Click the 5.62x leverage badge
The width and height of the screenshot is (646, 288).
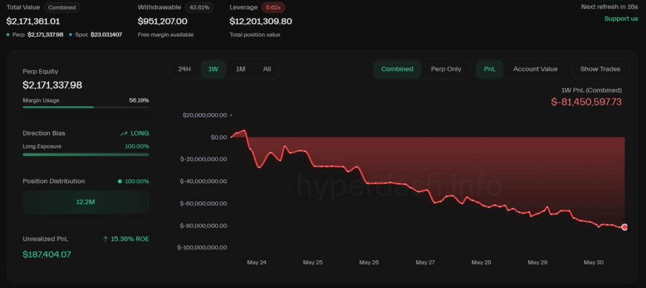coord(273,8)
